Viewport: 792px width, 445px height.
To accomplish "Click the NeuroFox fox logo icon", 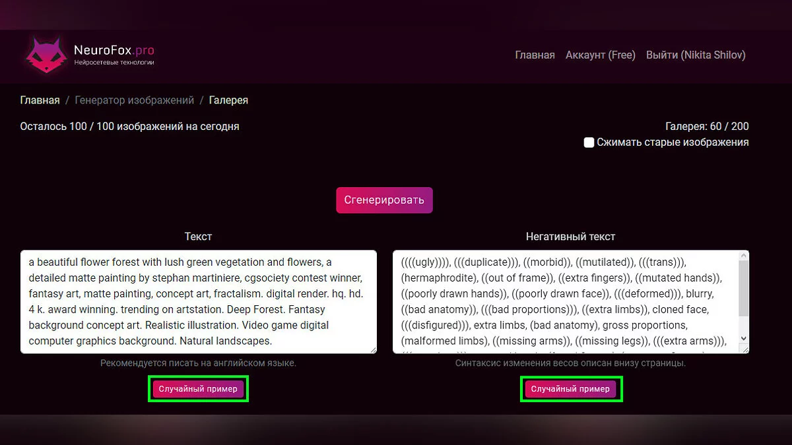I will [x=46, y=55].
